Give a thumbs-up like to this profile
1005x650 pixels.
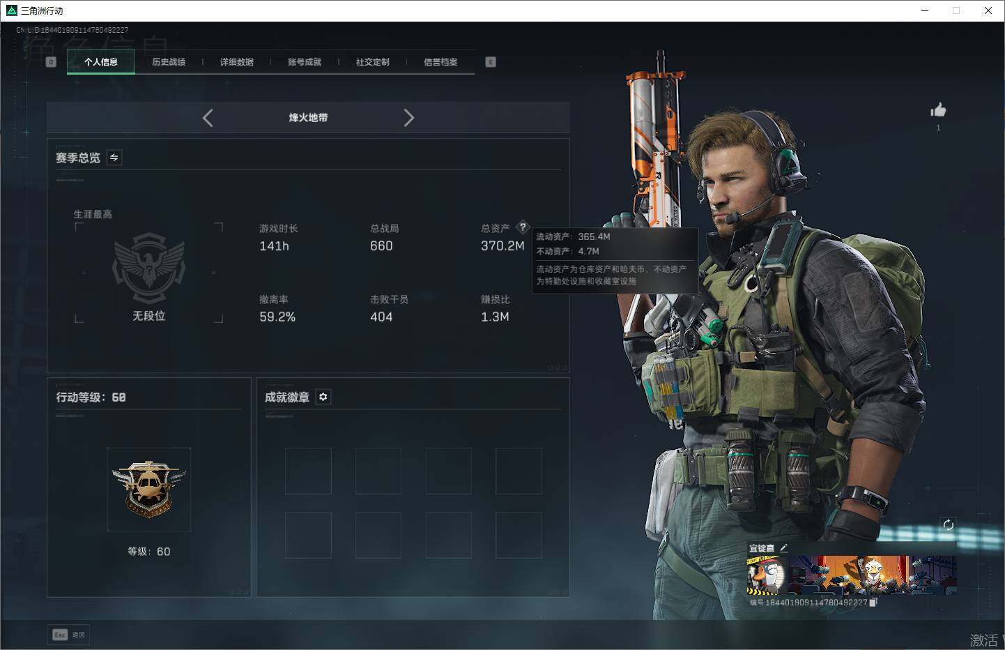coord(938,110)
